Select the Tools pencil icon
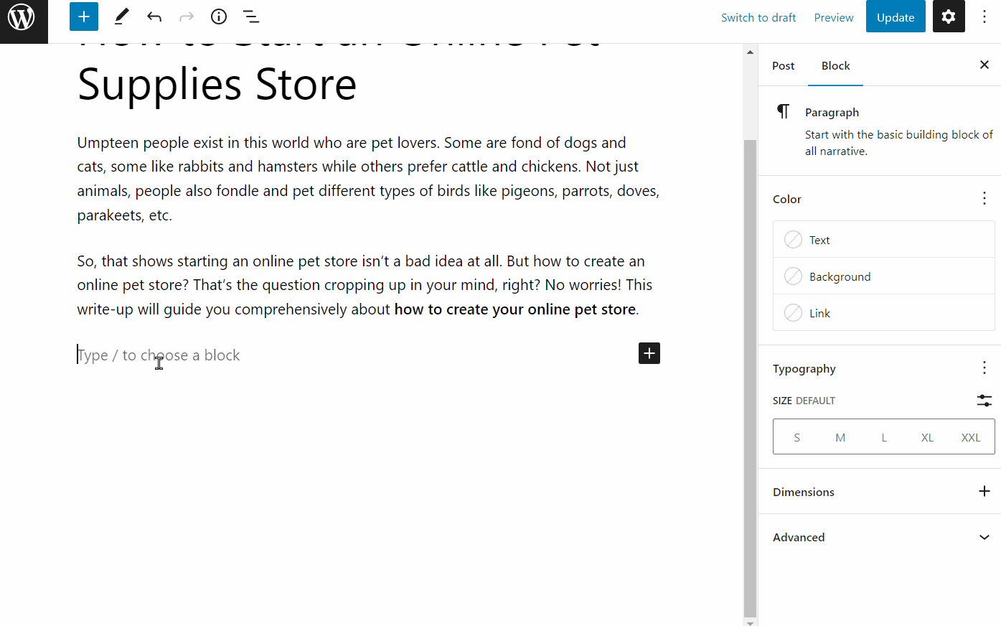 coord(121,17)
